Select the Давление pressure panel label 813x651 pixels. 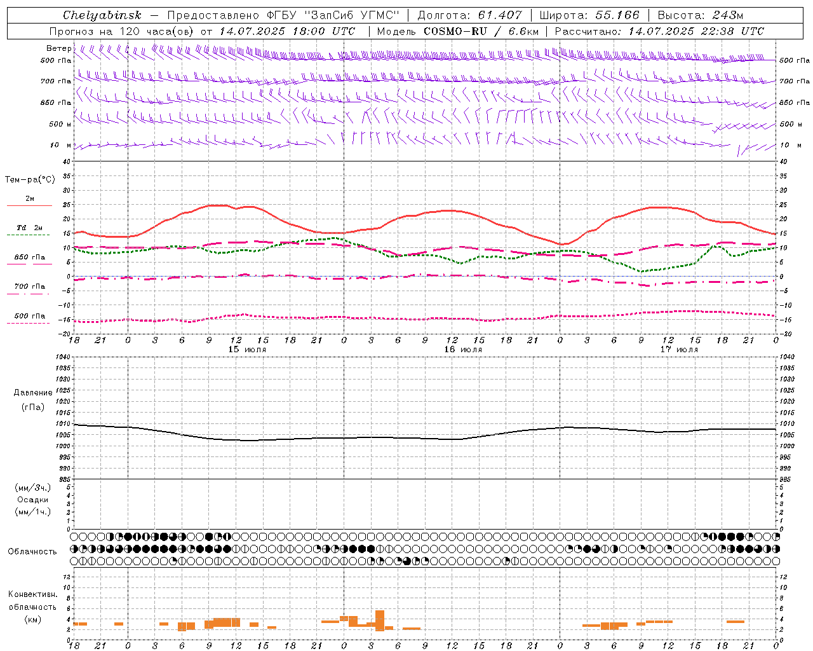33,393
